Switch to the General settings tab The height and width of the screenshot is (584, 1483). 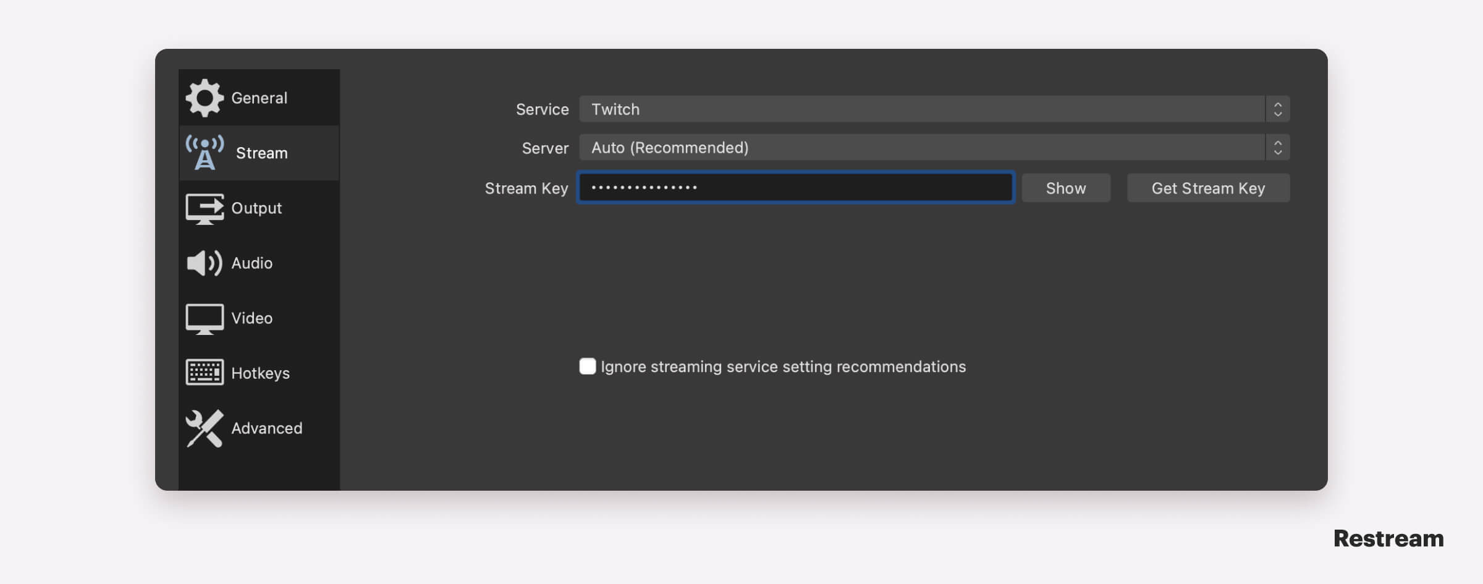(x=259, y=98)
